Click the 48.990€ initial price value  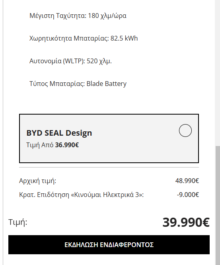coord(187,181)
